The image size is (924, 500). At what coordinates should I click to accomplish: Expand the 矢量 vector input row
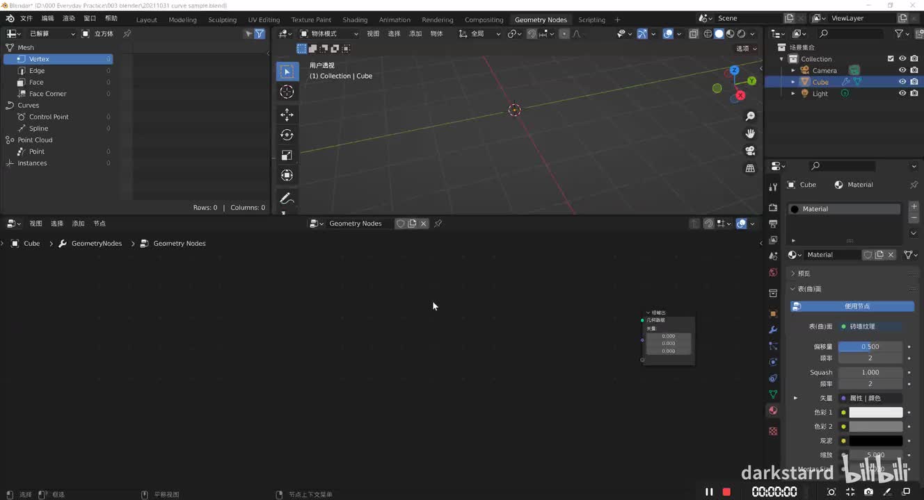click(x=795, y=398)
